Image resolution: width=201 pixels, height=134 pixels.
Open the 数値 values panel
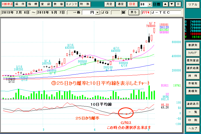(58, 4)
